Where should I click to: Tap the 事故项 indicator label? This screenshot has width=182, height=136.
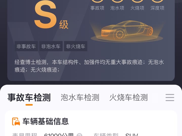[97, 8]
